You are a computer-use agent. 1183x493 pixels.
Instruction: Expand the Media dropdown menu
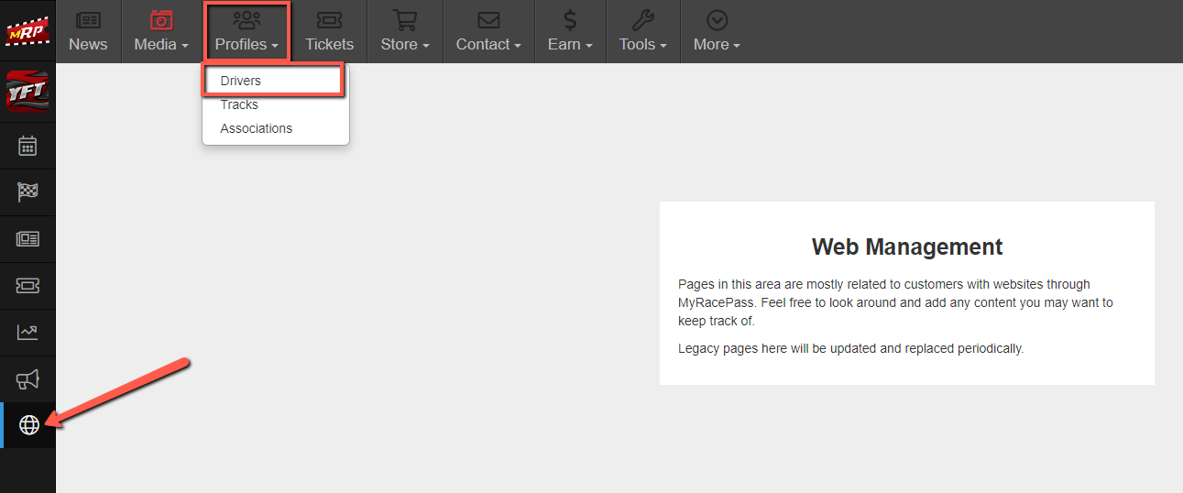(161, 31)
